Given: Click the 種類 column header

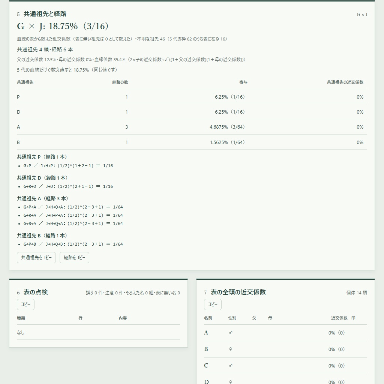Looking at the screenshot, I should 21,318.
